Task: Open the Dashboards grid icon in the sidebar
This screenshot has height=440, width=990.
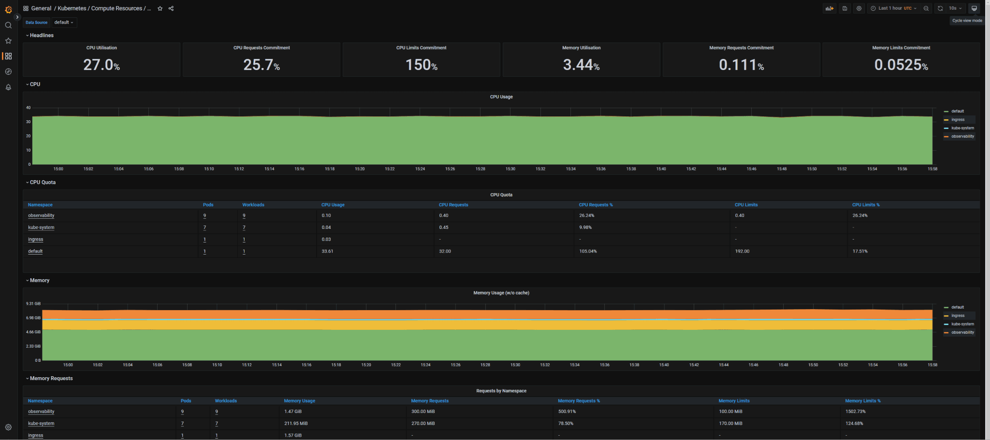Action: click(8, 56)
